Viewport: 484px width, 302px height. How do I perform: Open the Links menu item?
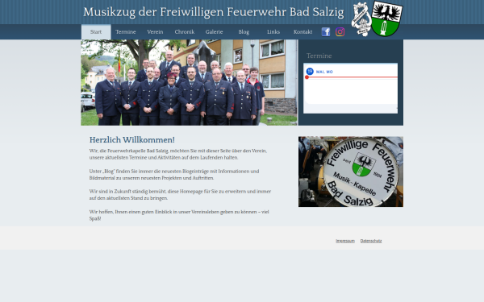[x=273, y=31]
